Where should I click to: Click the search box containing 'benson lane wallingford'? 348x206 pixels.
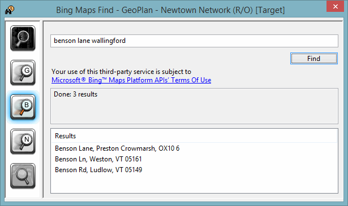pyautogui.click(x=194, y=41)
